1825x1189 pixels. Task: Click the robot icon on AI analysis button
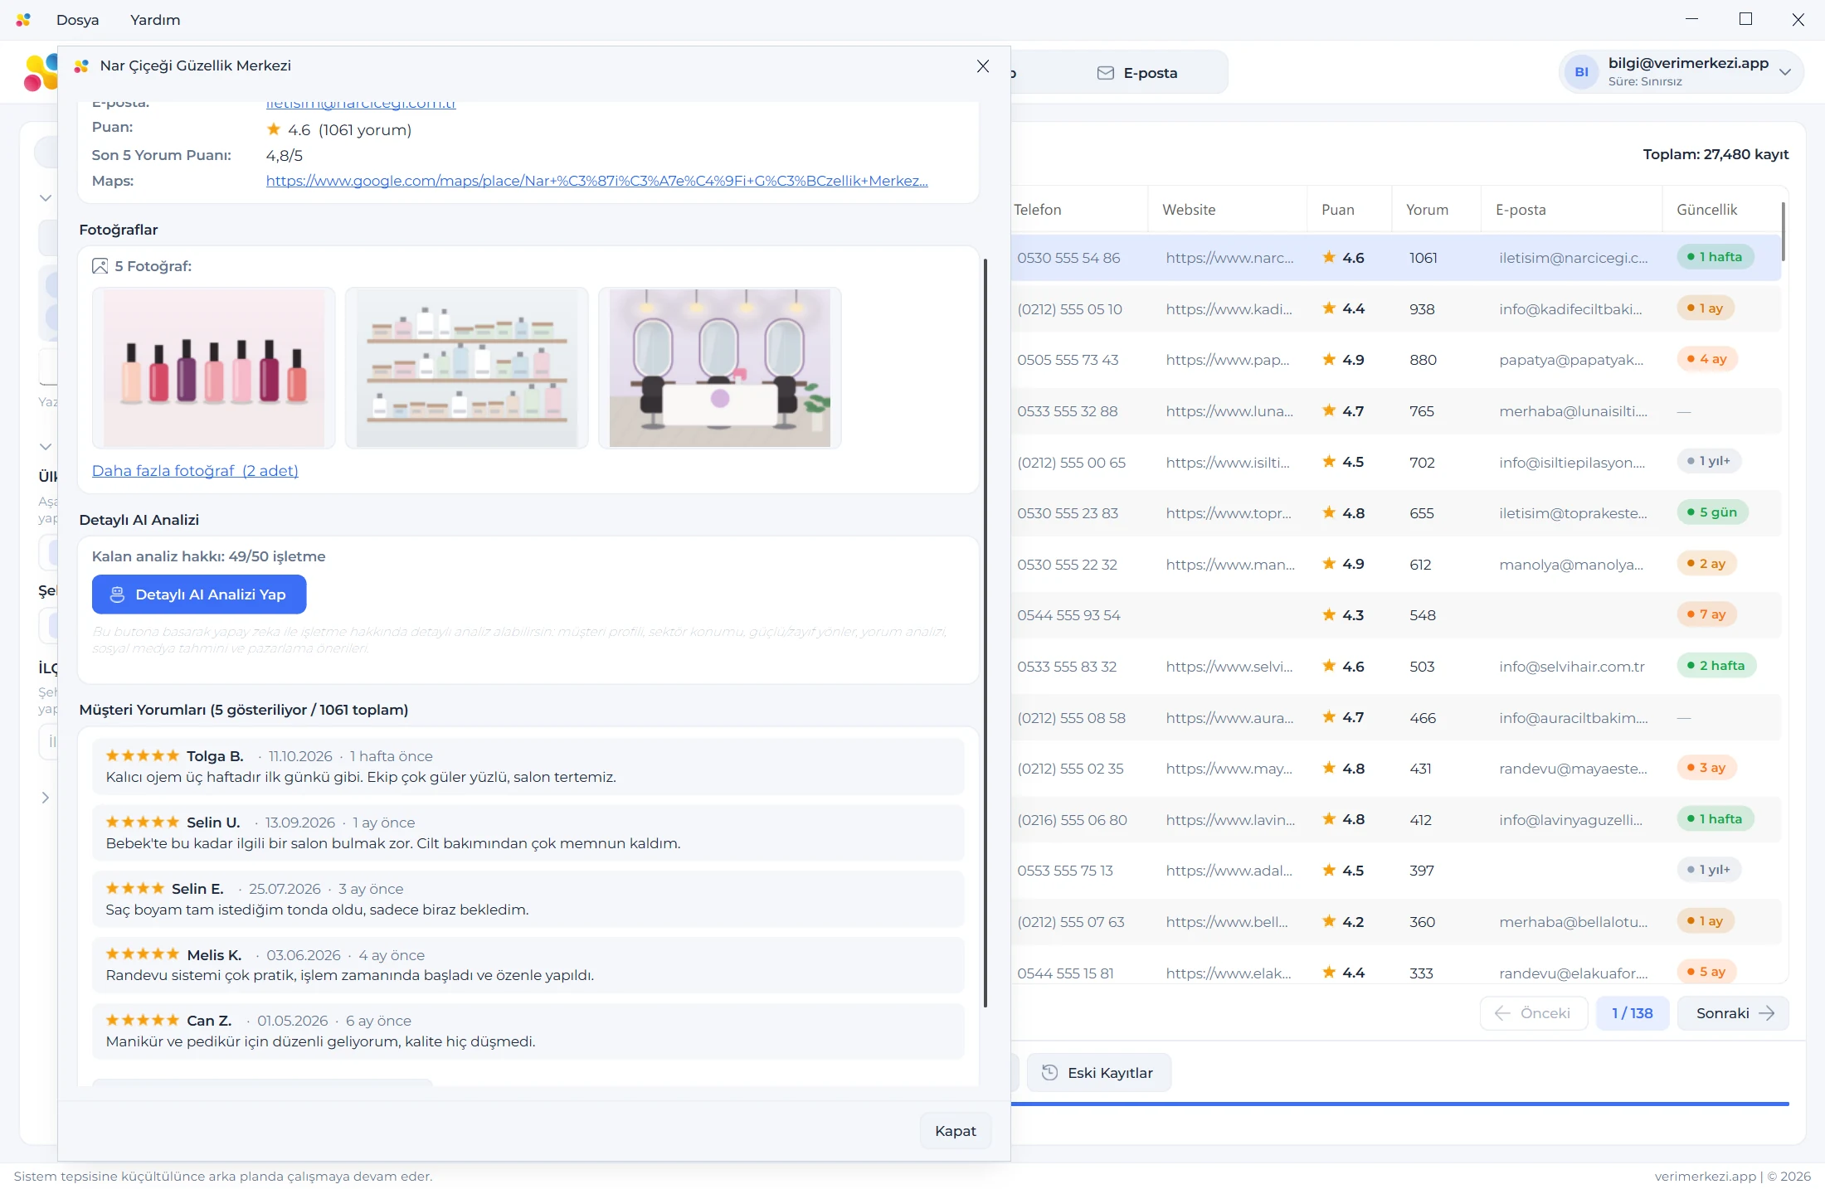[x=117, y=594]
